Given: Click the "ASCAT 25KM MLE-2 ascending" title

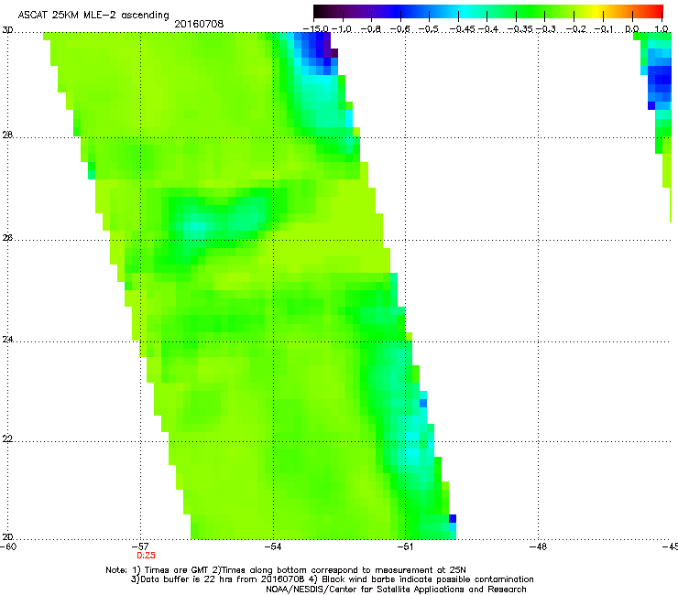Looking at the screenshot, I should tap(93, 16).
